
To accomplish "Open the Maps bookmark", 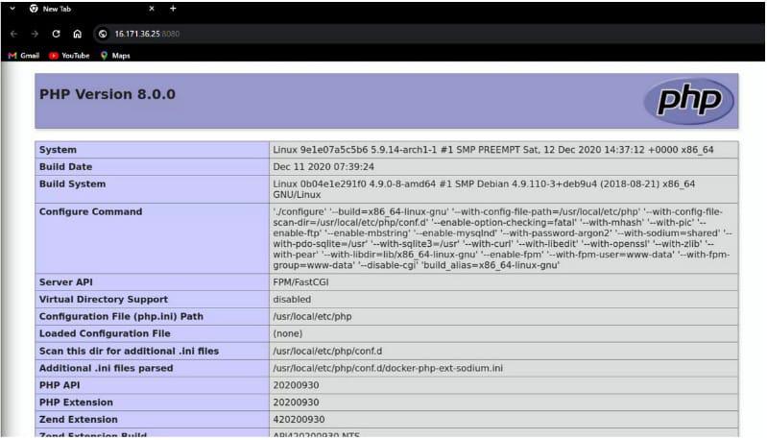I will 115,56.
